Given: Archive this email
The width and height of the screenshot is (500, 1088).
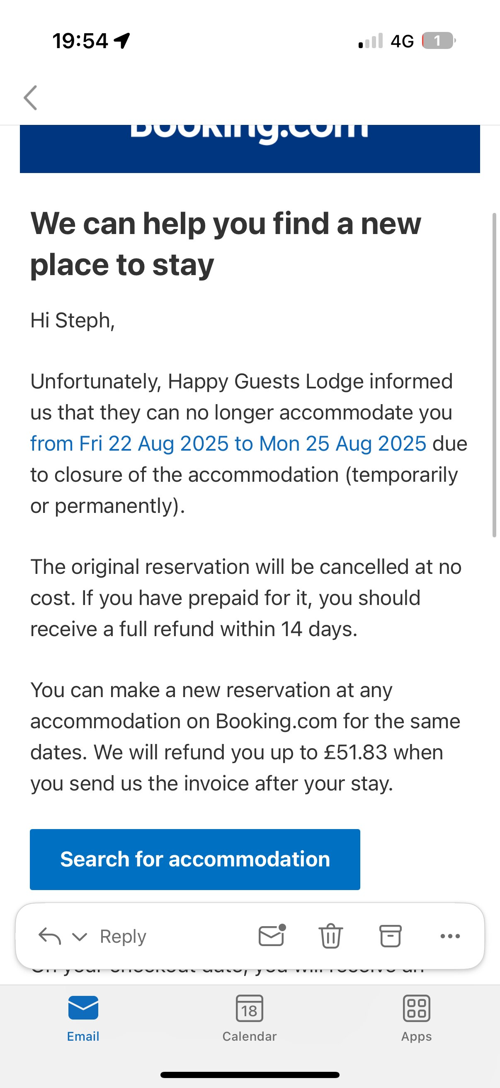Looking at the screenshot, I should click(390, 936).
